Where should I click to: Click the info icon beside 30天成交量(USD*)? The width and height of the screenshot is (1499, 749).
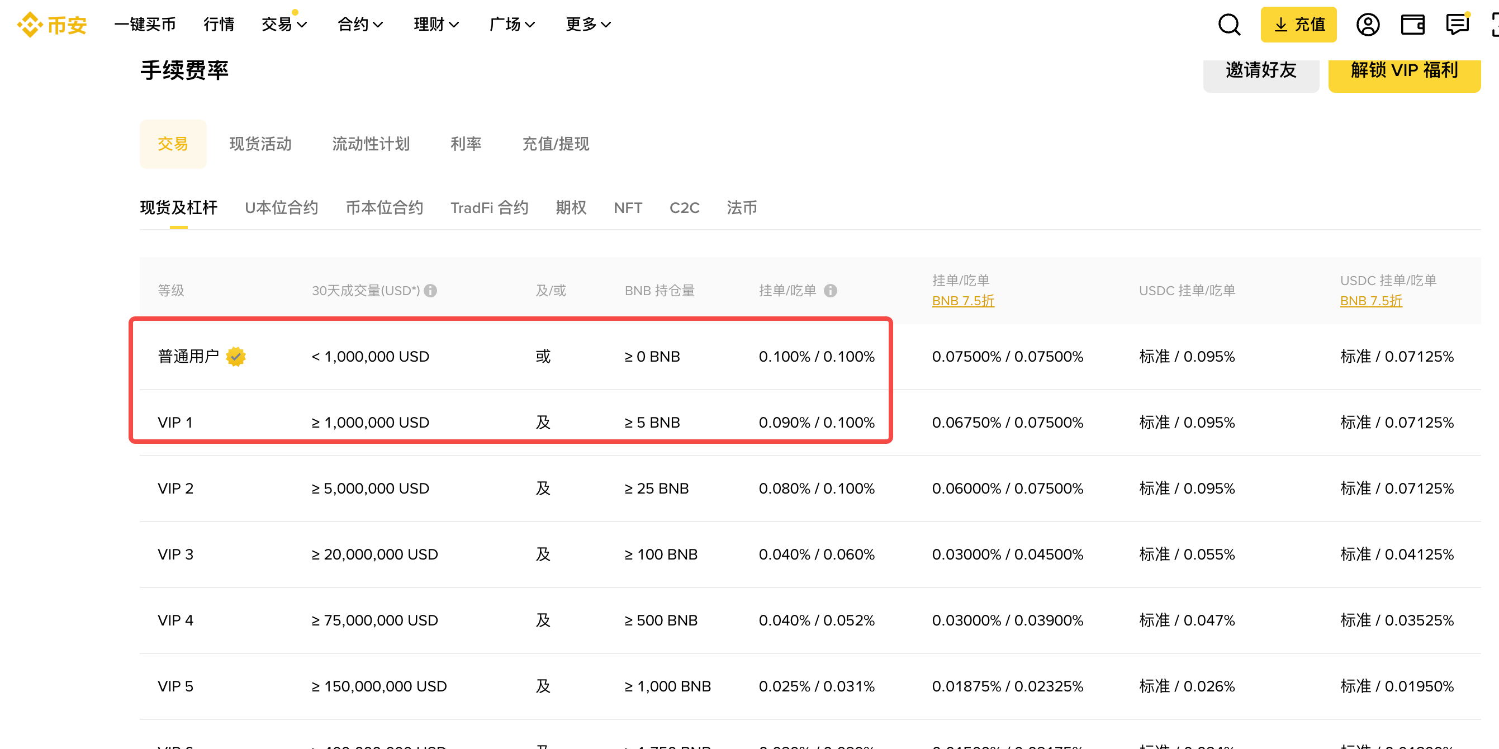click(x=430, y=291)
